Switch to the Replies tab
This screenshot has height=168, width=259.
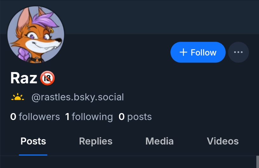96,141
